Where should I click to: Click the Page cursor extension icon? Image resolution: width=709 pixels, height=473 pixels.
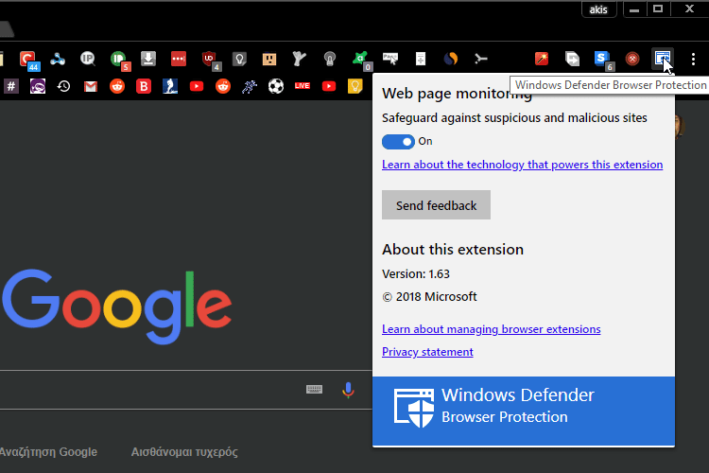tap(390, 59)
